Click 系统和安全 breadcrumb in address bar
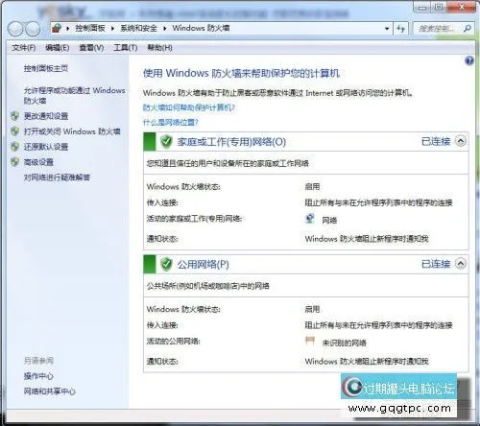This screenshot has width=480, height=426. pos(138,28)
